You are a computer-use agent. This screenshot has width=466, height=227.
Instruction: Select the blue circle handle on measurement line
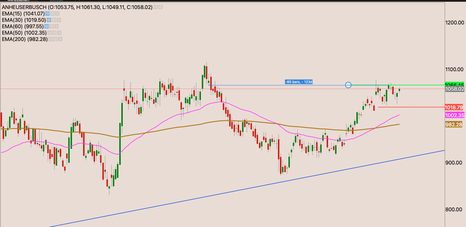(x=348, y=85)
